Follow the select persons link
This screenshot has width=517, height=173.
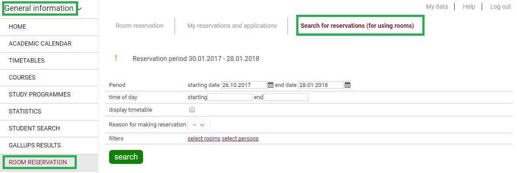(x=240, y=139)
